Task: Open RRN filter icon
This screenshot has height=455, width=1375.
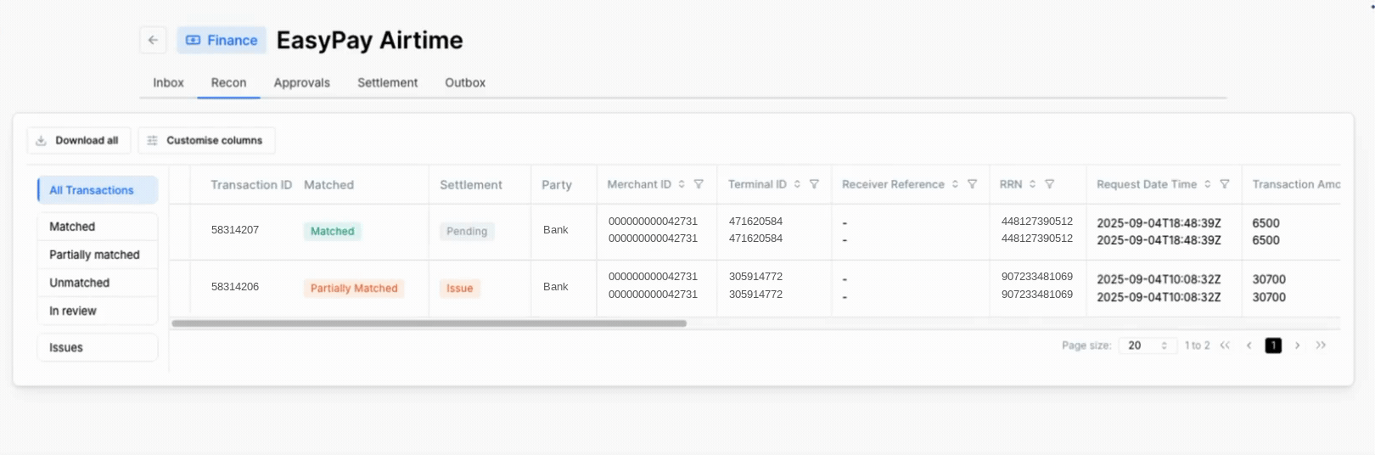Action: pos(1049,184)
